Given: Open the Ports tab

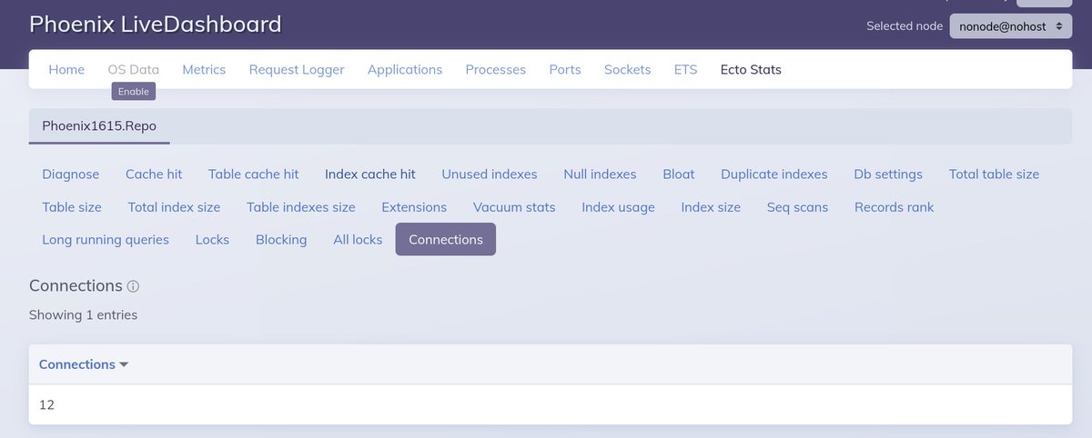Looking at the screenshot, I should pyautogui.click(x=565, y=69).
